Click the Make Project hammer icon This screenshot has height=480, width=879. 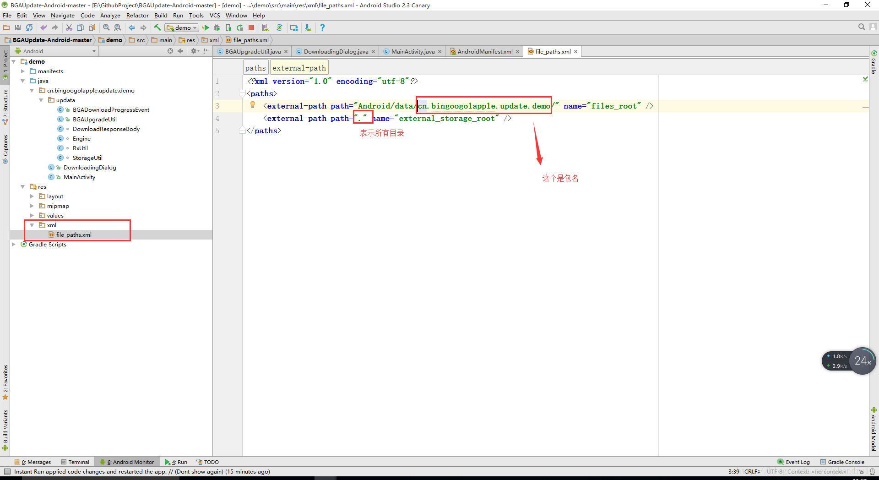pyautogui.click(x=157, y=27)
